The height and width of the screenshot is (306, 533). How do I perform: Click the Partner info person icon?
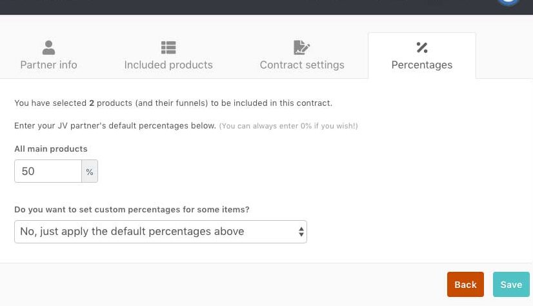(x=48, y=48)
